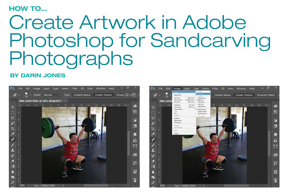289x193 pixels.
Task: Click 50% zoom field in right window
Action: pyautogui.click(x=162, y=186)
